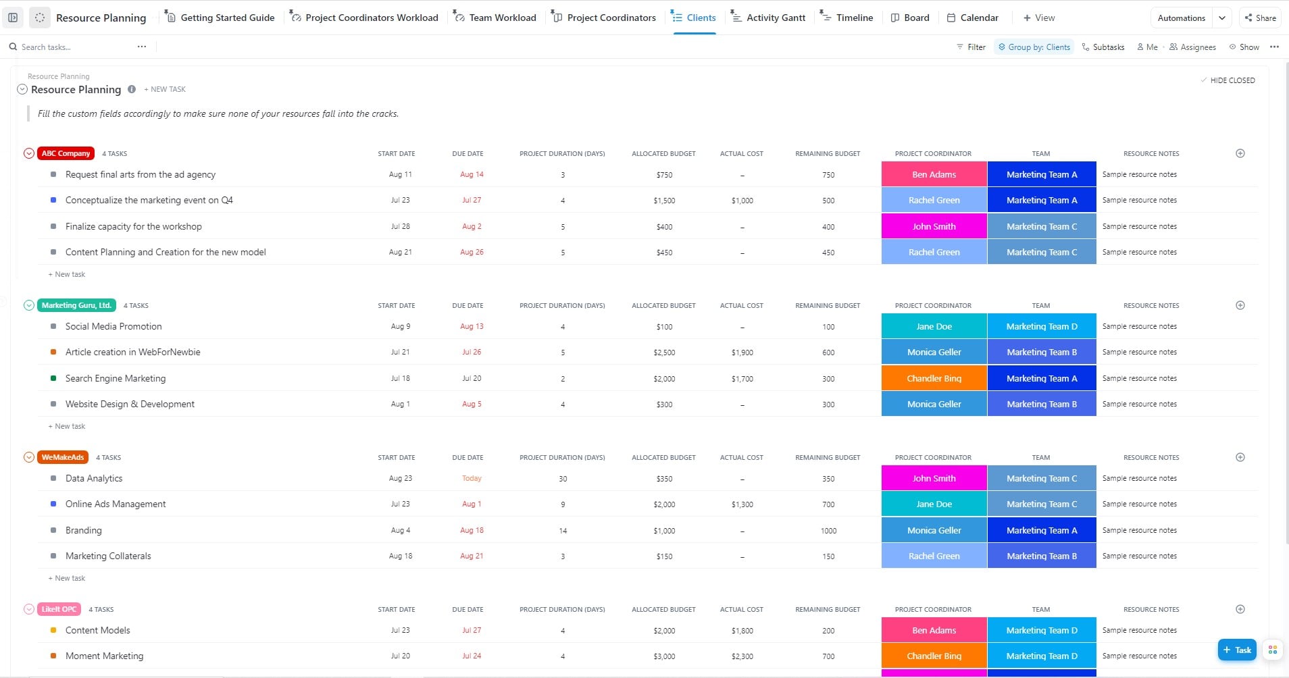The width and height of the screenshot is (1289, 678).
Task: Toggle Subtasks display
Action: tap(1103, 47)
